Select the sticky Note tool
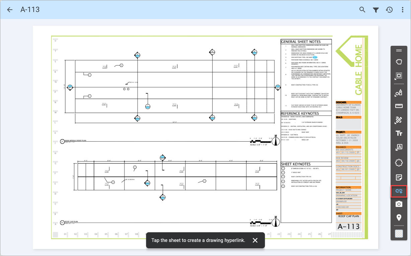Viewport: 411px width, 256px height. tap(399, 177)
